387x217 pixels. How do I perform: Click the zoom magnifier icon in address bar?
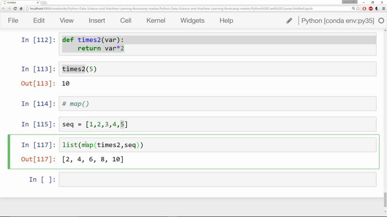click(353, 8)
